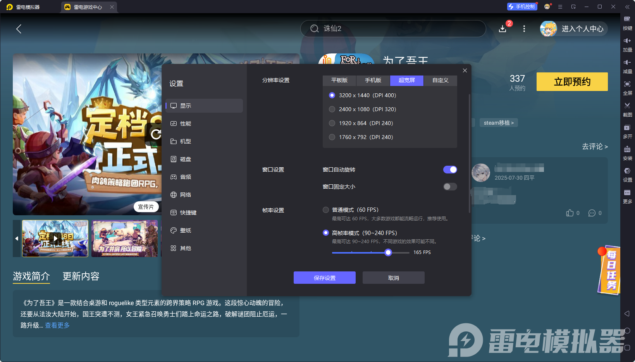This screenshot has width=635, height=362.
Task: Enable 窗口固定大小 fixed window size toggle
Action: click(x=450, y=186)
